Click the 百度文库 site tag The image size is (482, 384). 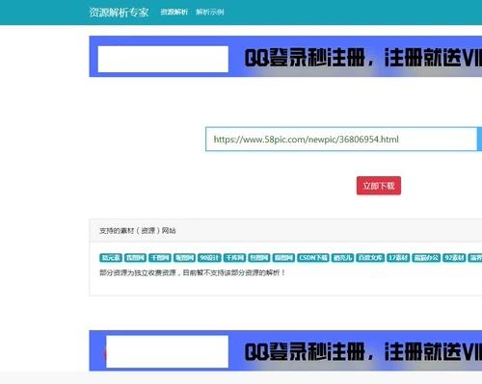point(370,258)
